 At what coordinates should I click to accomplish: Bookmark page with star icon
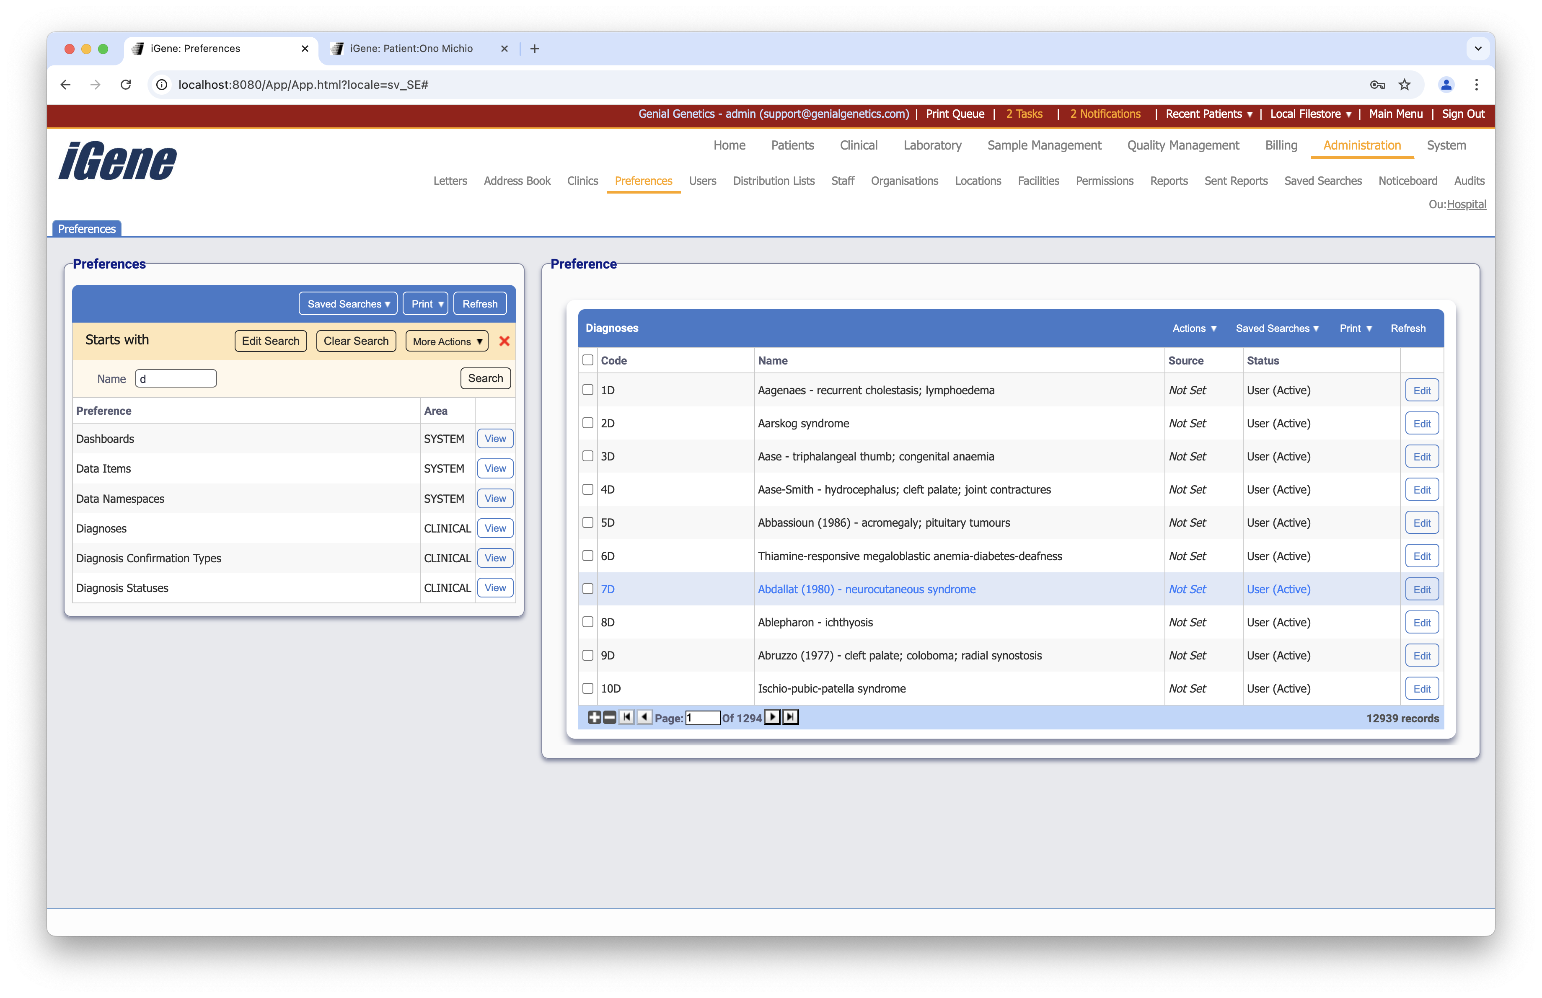[1404, 85]
